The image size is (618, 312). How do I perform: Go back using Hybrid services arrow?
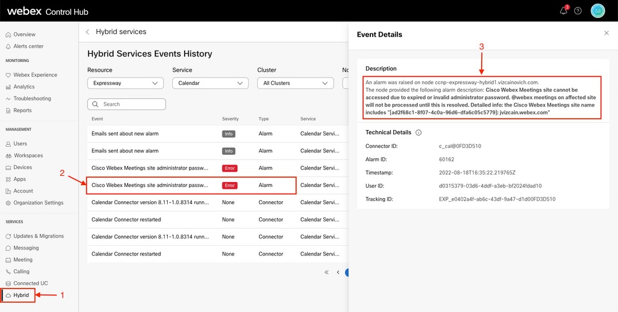(x=88, y=32)
